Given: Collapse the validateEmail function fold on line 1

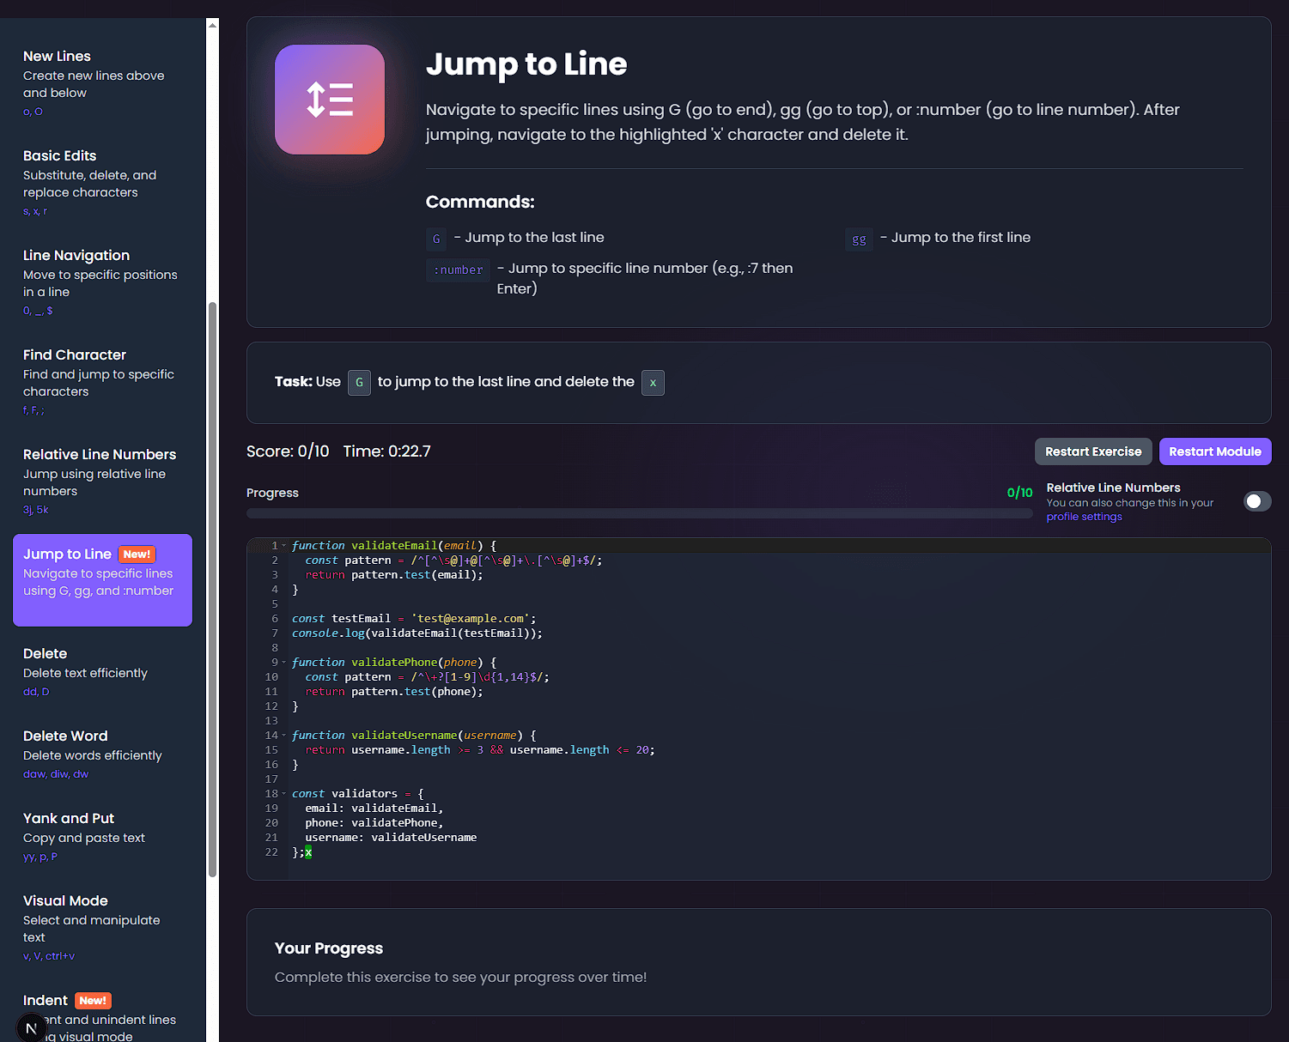Looking at the screenshot, I should [x=283, y=545].
